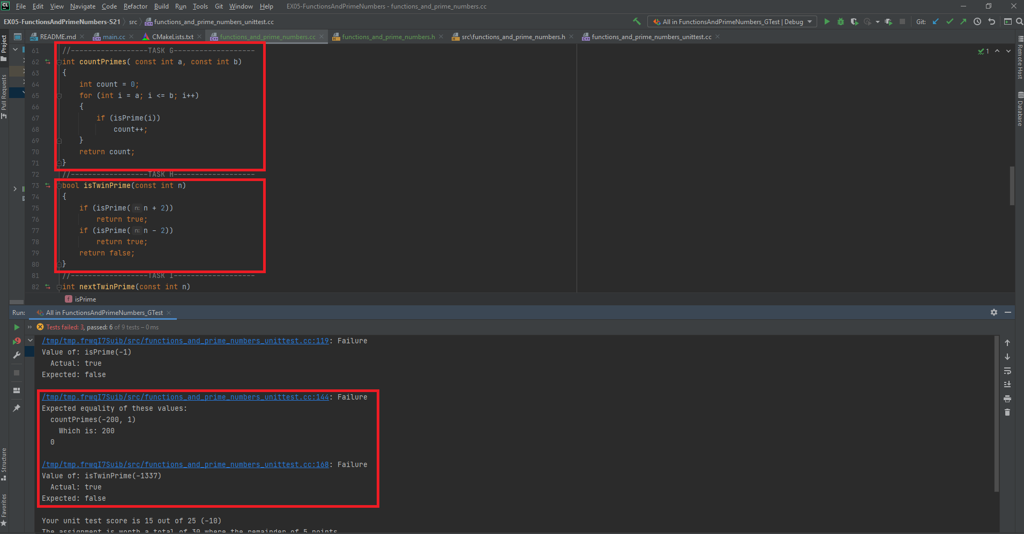Rerun tests in the Run panel
This screenshot has width=1024, height=534.
(17, 327)
